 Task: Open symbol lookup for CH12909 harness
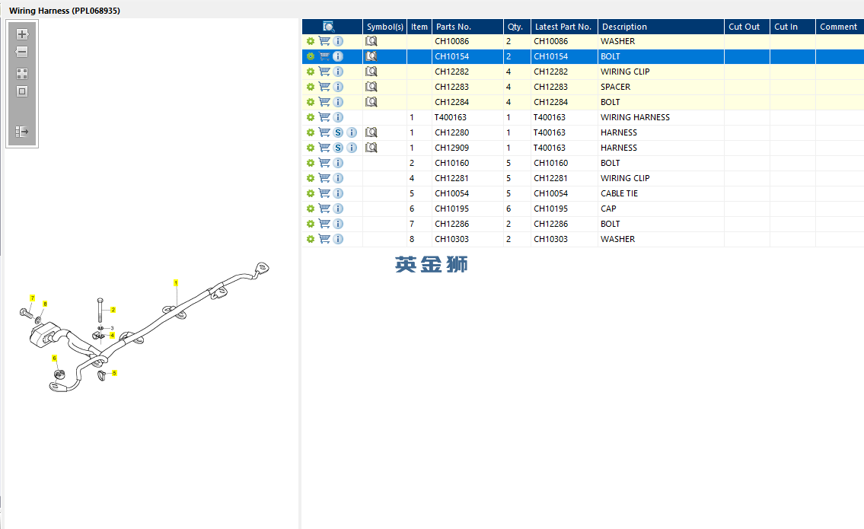pyautogui.click(x=371, y=148)
